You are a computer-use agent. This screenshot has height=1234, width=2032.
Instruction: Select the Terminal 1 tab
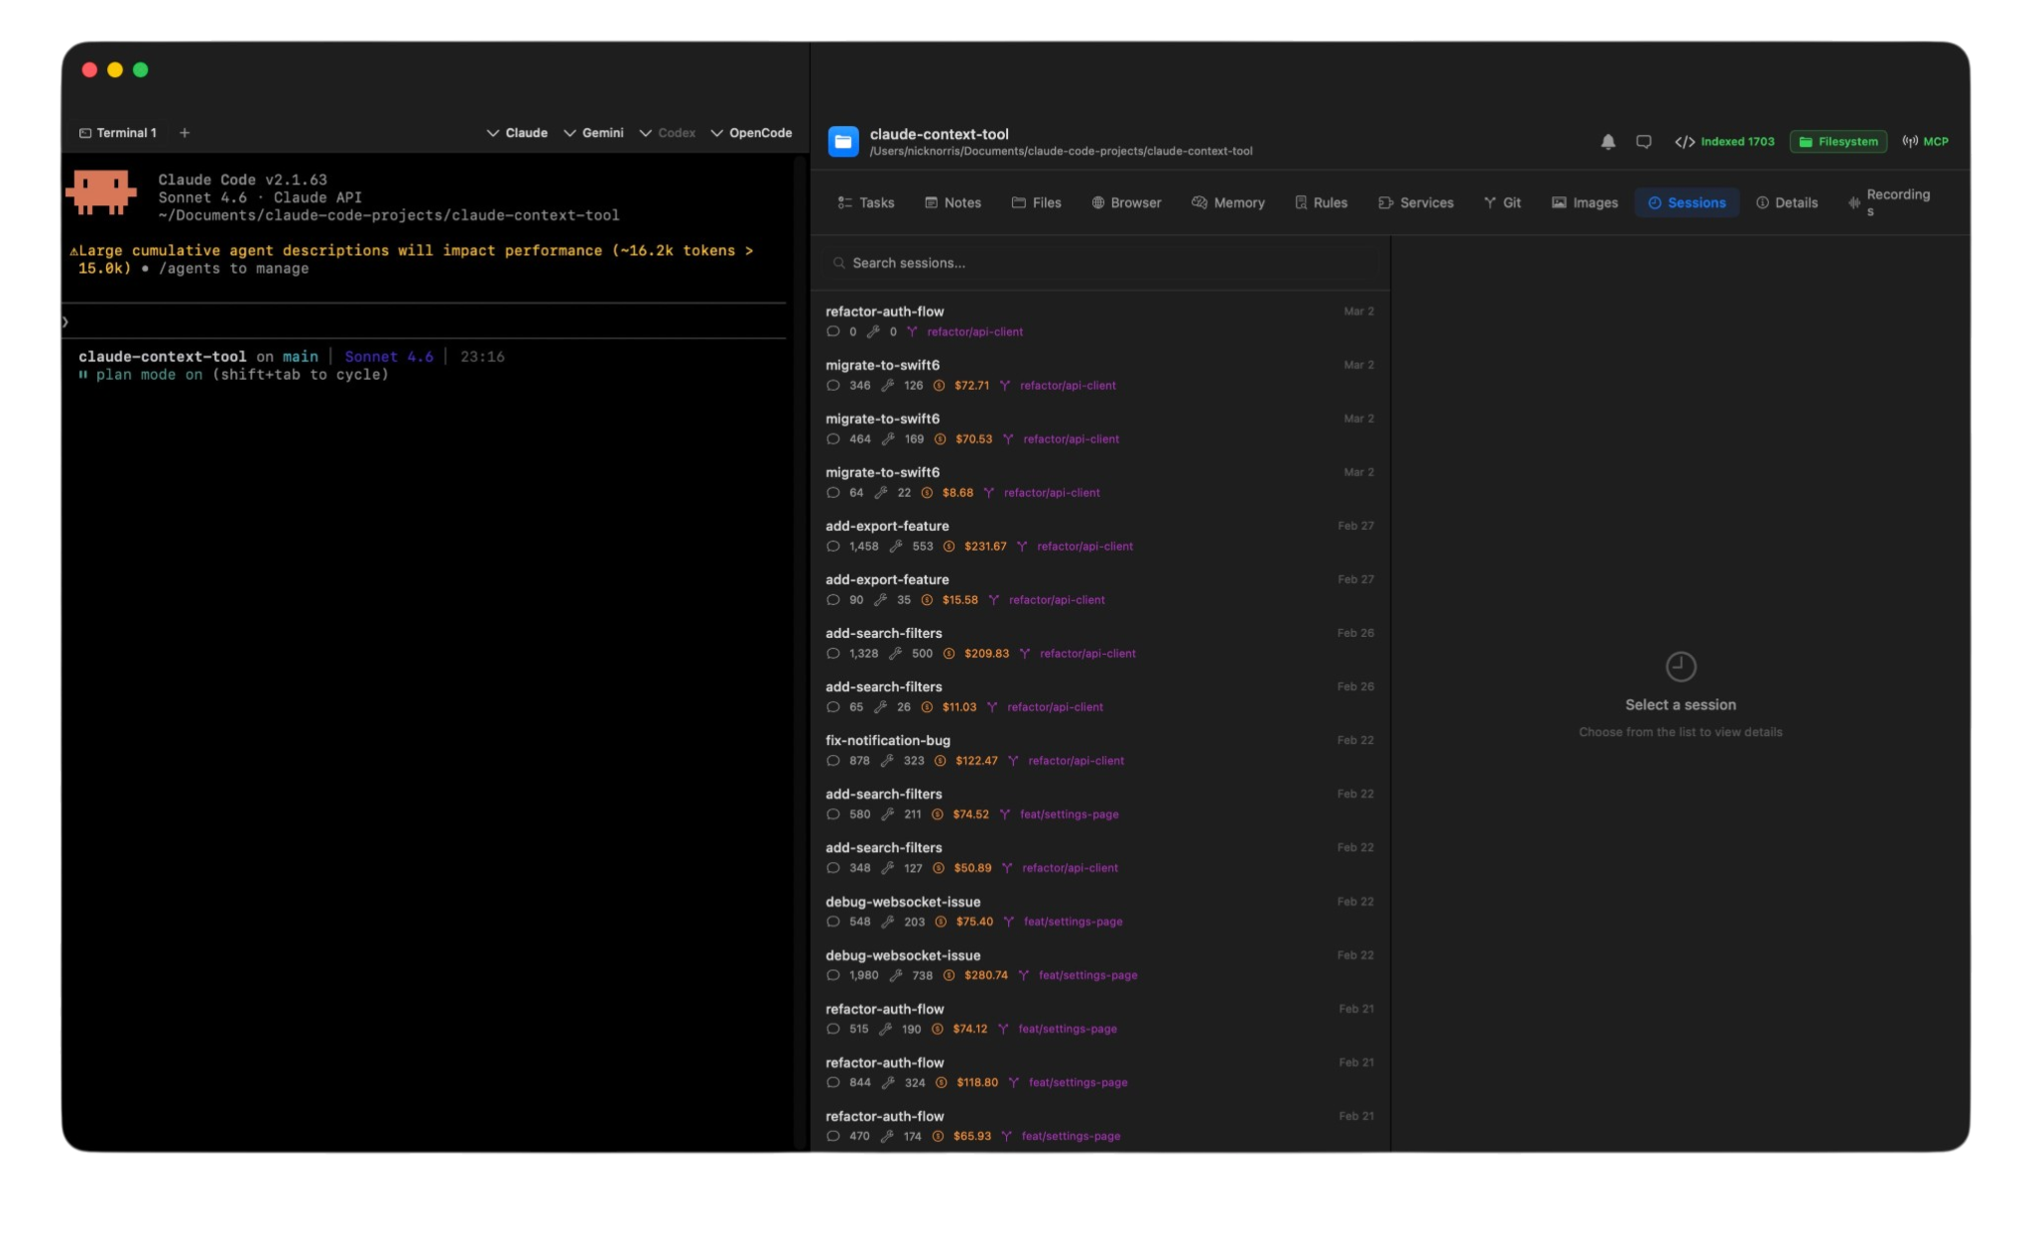118,133
